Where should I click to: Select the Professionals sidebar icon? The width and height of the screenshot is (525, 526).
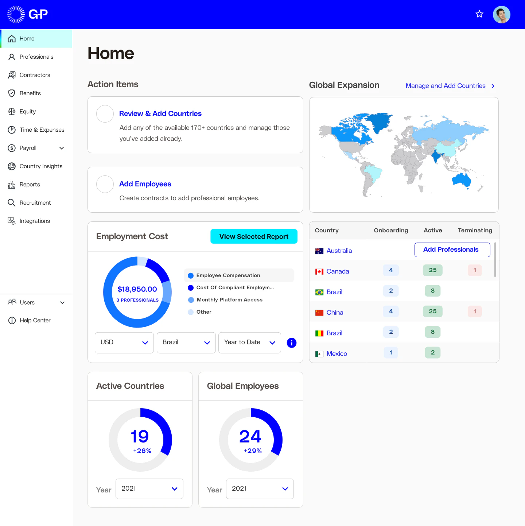point(11,57)
